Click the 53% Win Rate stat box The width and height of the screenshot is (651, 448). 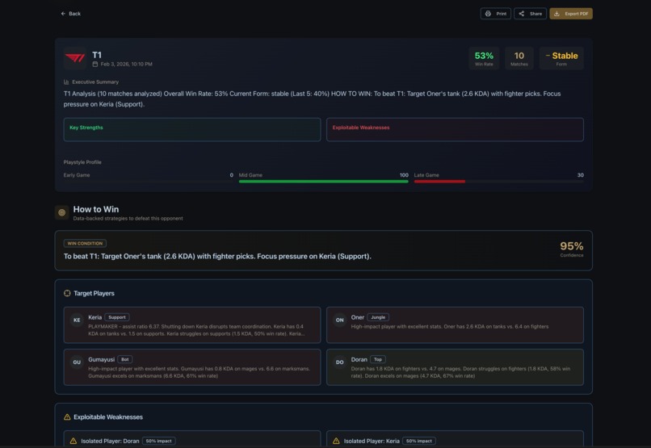pos(484,58)
